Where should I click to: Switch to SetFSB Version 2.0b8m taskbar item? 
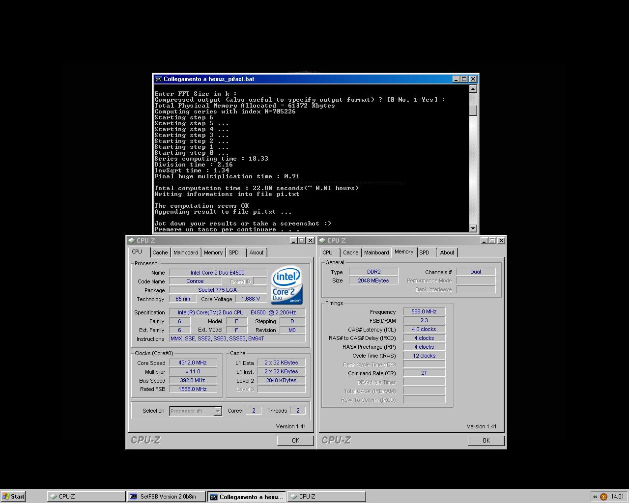pos(166,497)
